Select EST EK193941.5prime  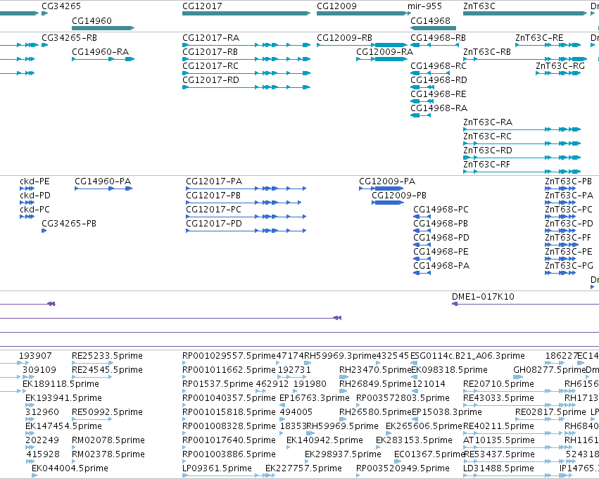(63, 399)
